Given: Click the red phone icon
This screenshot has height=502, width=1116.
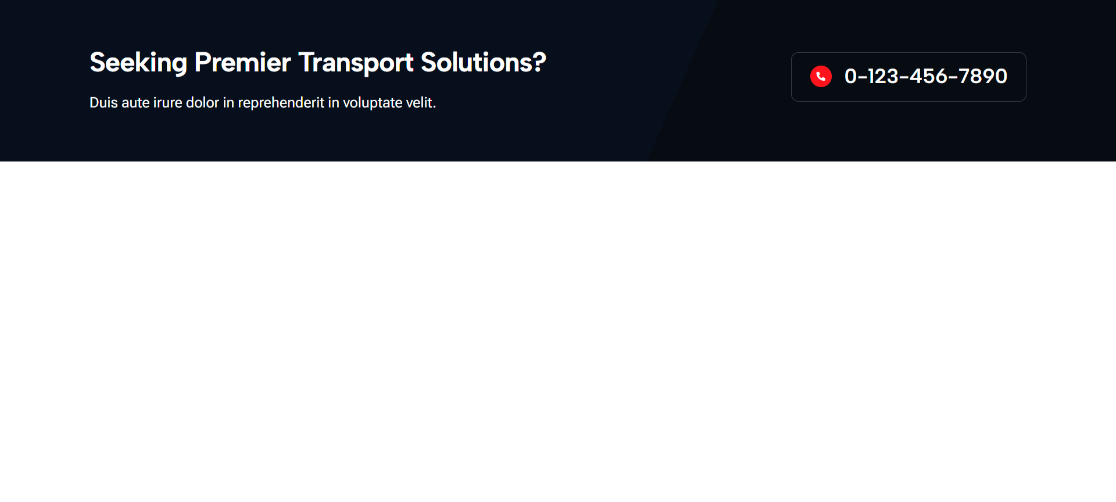Looking at the screenshot, I should point(821,76).
